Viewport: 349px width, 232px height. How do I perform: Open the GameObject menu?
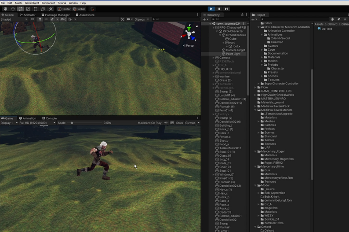tap(32, 3)
